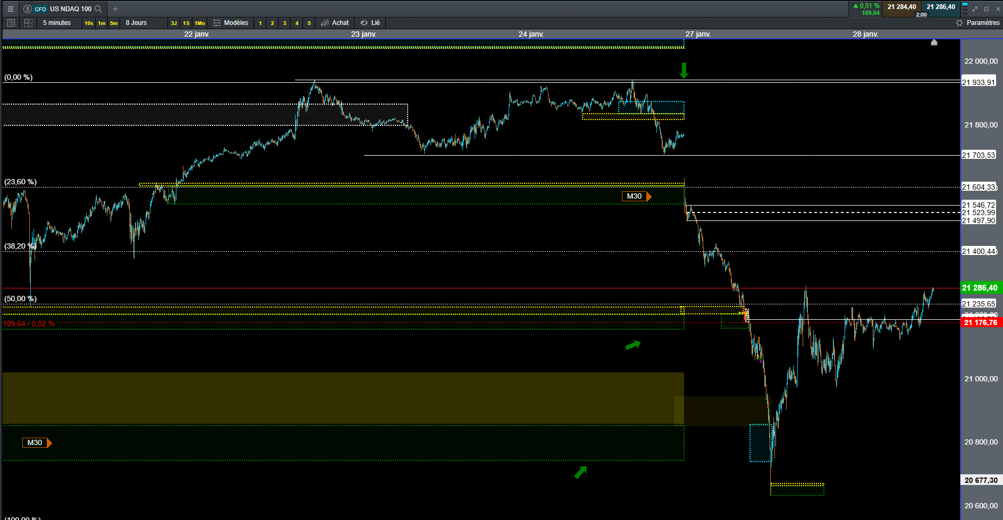Open the Modèles templates dropdown
The image size is (1003, 520).
(231, 23)
